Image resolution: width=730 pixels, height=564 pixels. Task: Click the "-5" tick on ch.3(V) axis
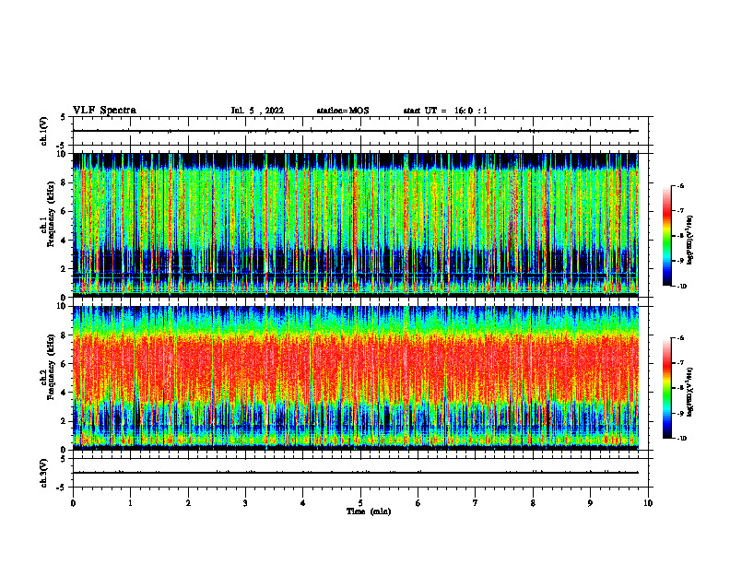pos(62,488)
